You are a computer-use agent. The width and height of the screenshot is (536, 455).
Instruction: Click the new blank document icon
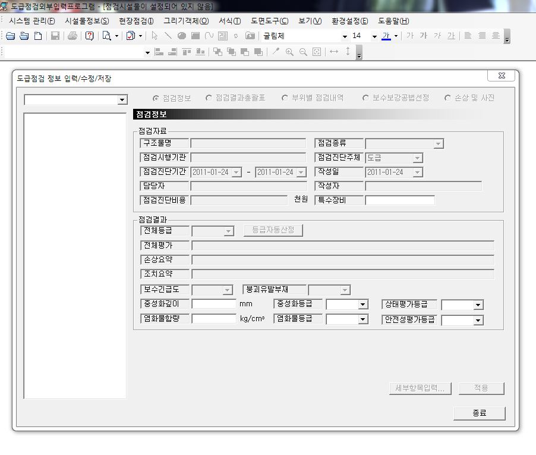(x=38, y=36)
